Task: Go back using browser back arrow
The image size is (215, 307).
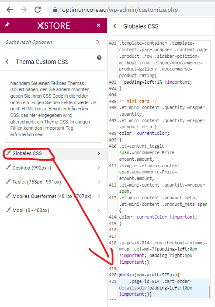Action: click(x=9, y=10)
